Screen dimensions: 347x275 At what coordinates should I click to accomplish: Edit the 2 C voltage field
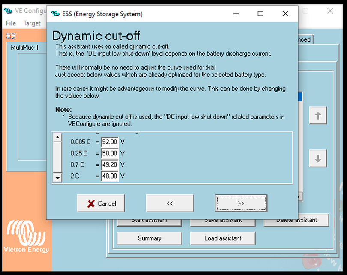110,176
